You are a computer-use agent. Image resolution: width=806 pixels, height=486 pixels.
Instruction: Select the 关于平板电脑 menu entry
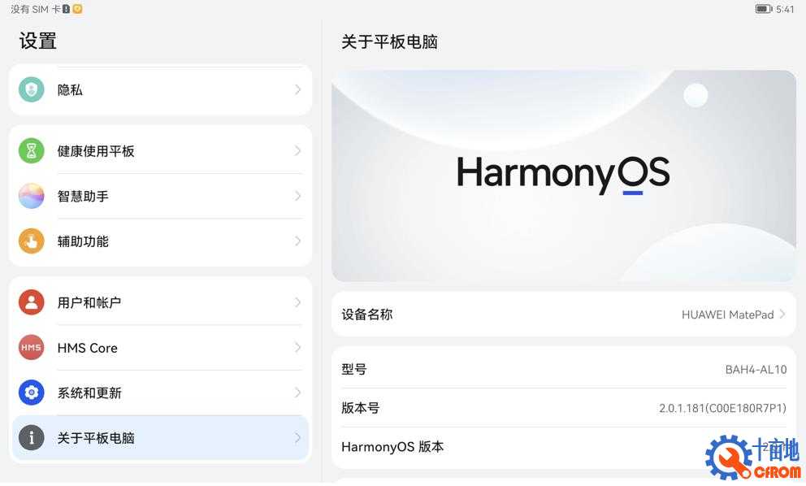click(160, 438)
